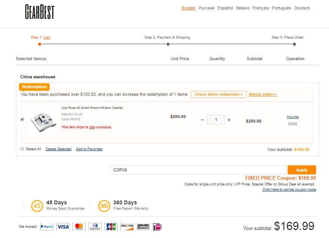Open the robot window cleaner thumbnail
The width and height of the screenshot is (329, 238).
point(43,120)
